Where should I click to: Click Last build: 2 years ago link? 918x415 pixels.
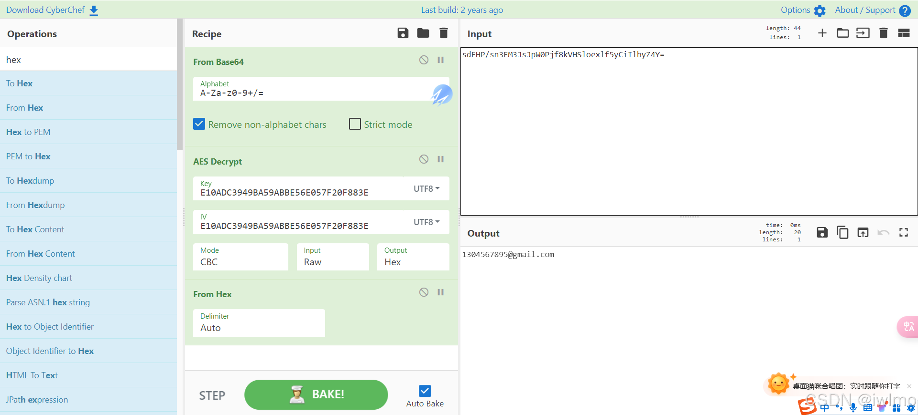462,10
